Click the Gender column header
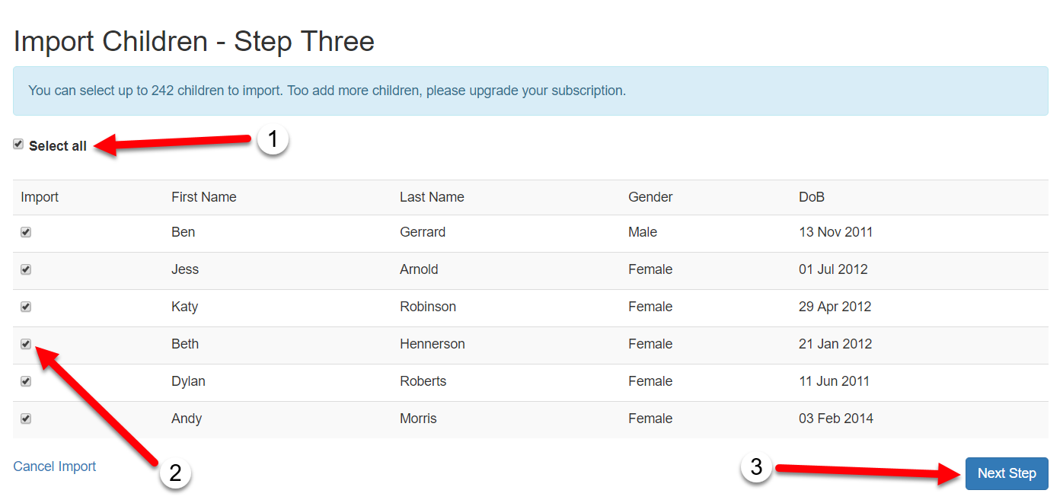The height and width of the screenshot is (503, 1063). click(650, 197)
